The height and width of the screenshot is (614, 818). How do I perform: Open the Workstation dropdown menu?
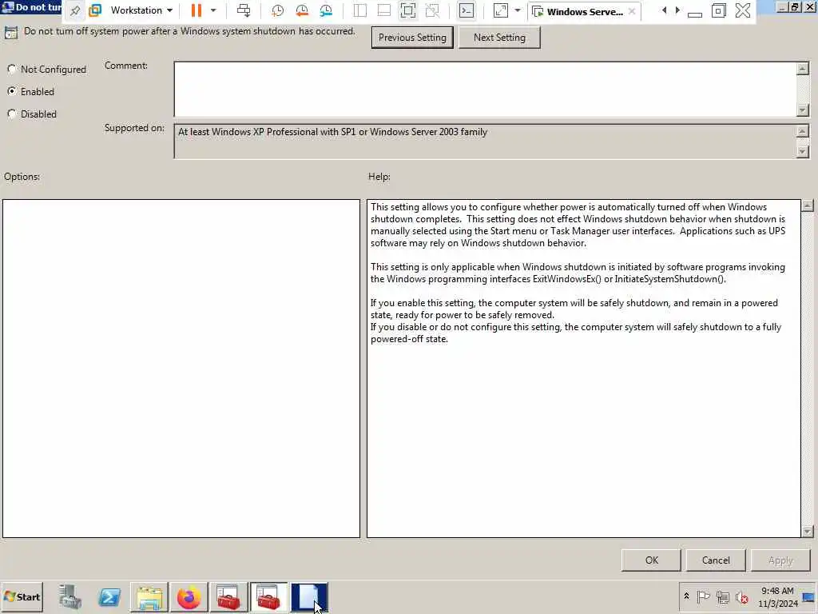click(x=141, y=10)
